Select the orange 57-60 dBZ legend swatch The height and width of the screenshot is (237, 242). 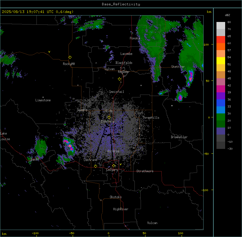tap(221, 46)
